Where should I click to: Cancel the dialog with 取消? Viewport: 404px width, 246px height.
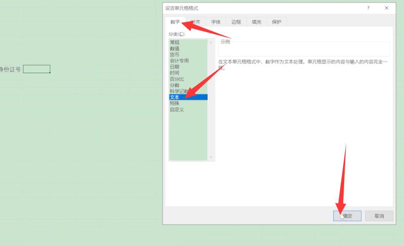pyautogui.click(x=379, y=216)
